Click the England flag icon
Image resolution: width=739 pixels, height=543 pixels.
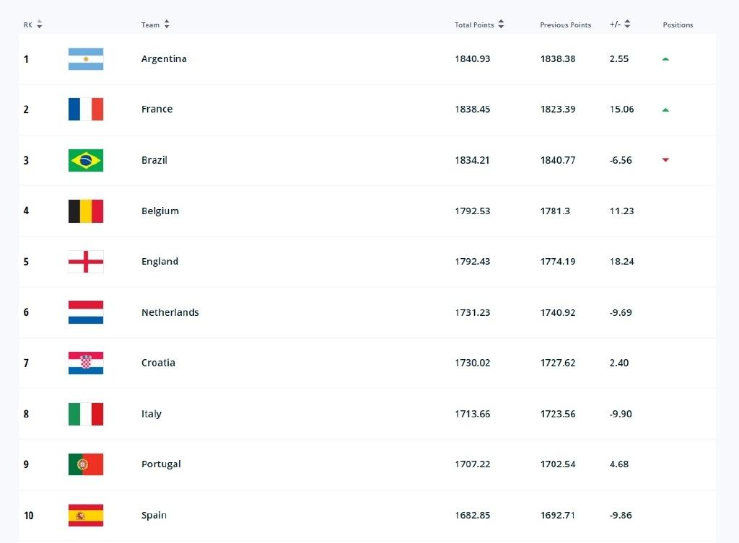(x=86, y=262)
